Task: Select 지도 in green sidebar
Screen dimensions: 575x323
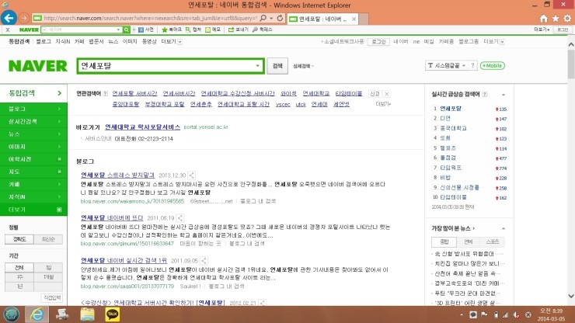Action: coord(33,172)
